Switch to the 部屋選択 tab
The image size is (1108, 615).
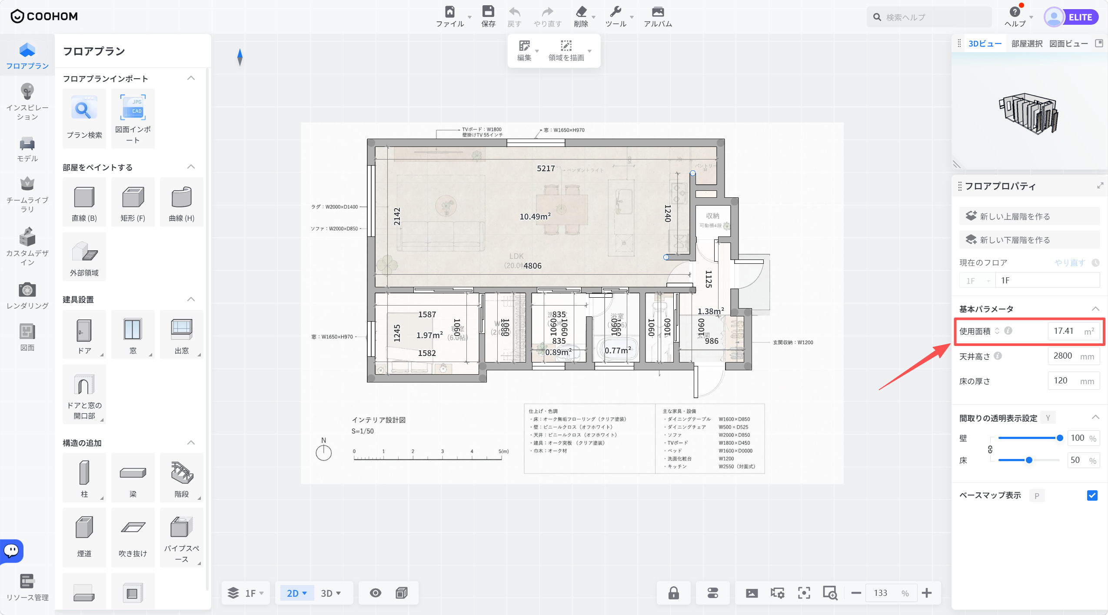(x=1027, y=43)
